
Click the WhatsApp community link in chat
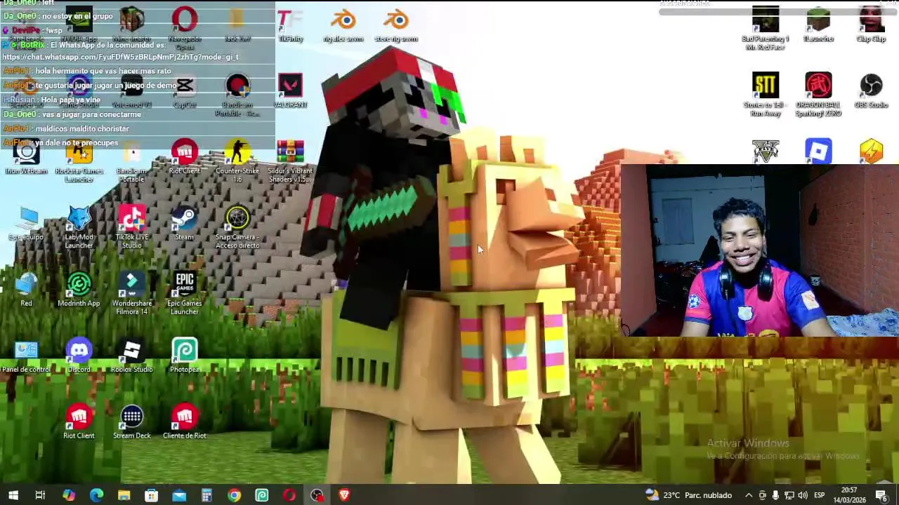(120, 57)
